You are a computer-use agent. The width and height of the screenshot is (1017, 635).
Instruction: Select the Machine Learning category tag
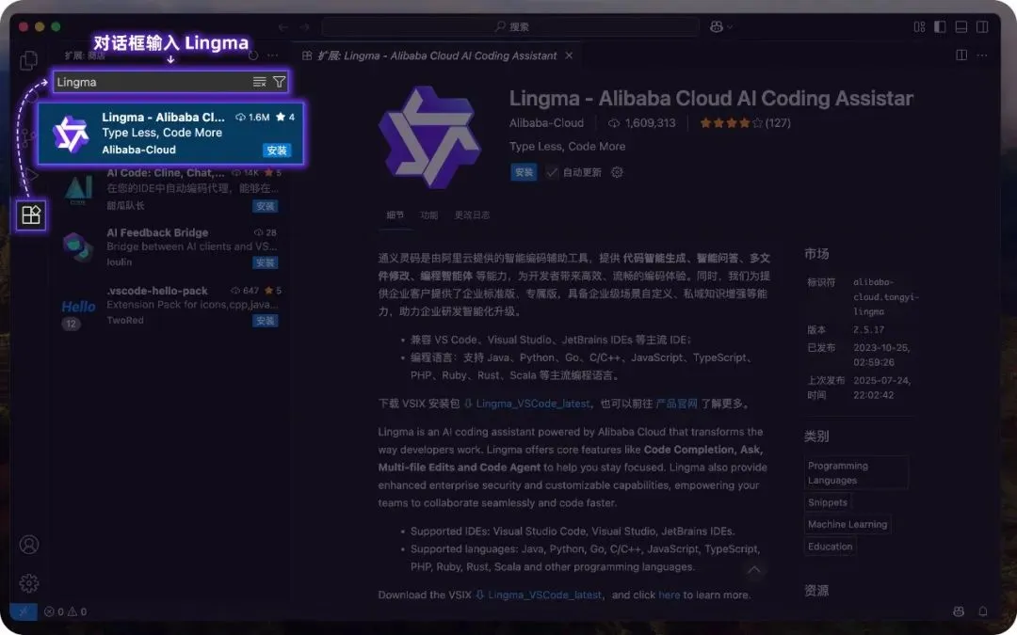847,524
